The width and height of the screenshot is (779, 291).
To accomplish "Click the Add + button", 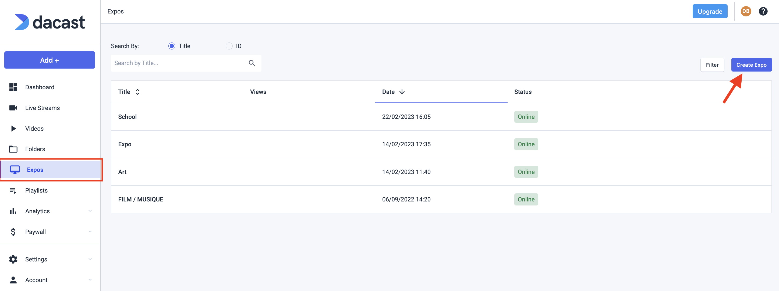I will point(49,60).
